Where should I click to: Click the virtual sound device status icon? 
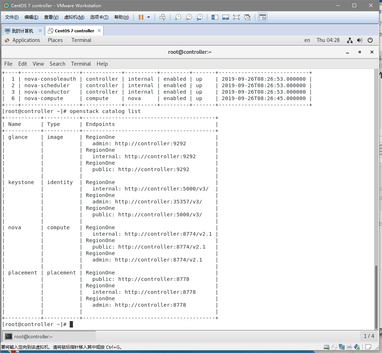356,347
